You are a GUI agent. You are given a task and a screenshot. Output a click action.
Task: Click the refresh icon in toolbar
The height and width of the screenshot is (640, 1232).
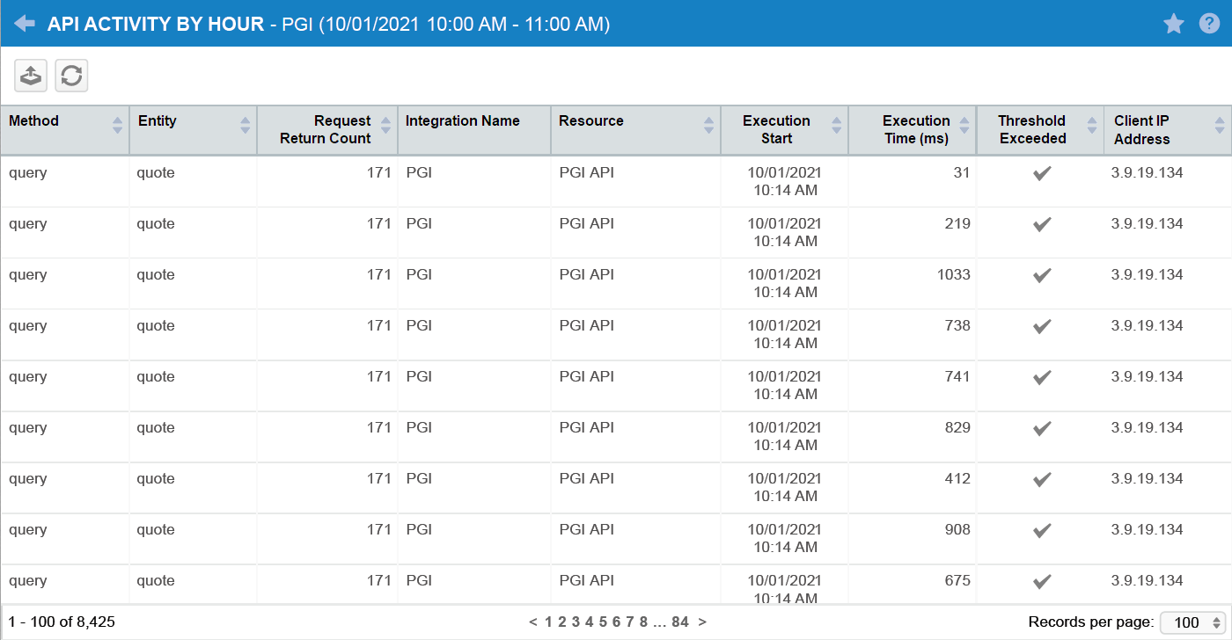pyautogui.click(x=71, y=76)
